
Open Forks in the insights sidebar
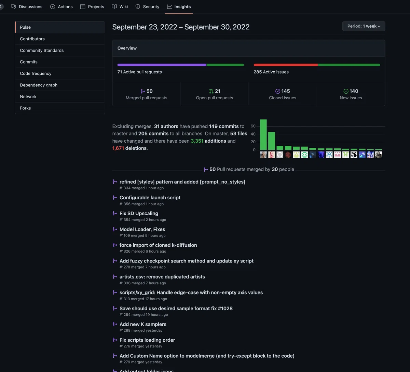[x=60, y=108]
